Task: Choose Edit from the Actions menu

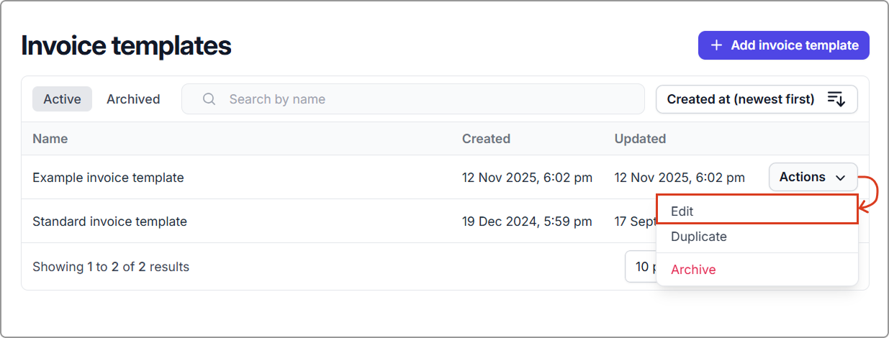Action: 757,211
